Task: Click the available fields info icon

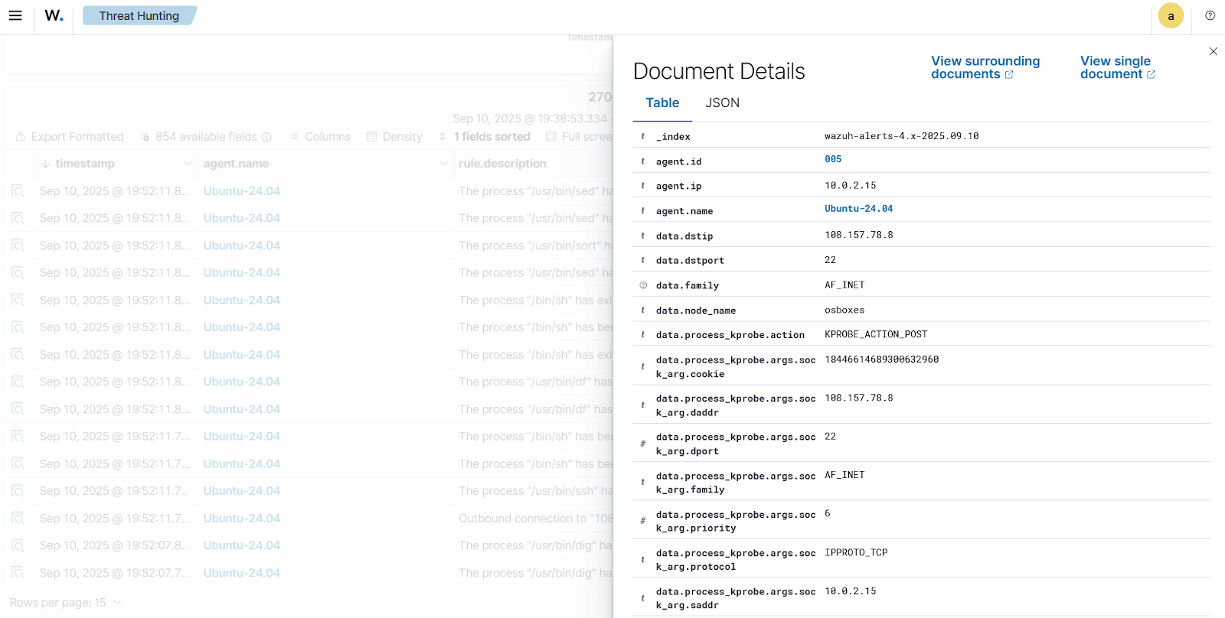Action: 266,138
